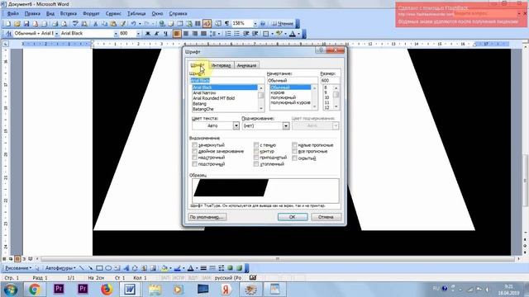
Task: Click the Justify alignment toolbar icon
Action: click(x=203, y=34)
